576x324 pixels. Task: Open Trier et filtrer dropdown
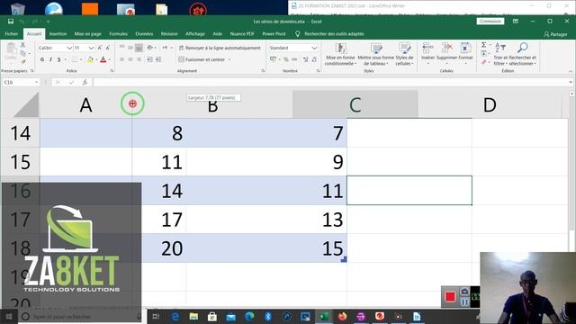tap(500, 54)
